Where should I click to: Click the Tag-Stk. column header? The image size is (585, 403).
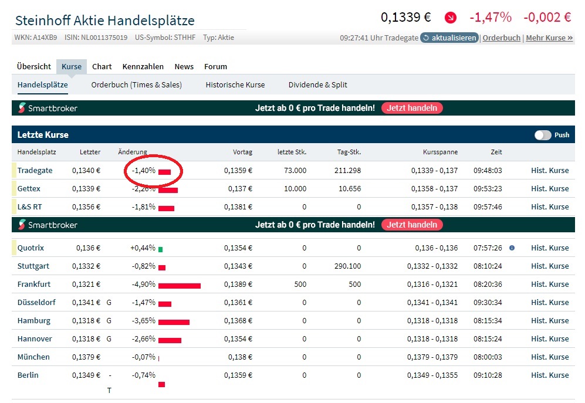coord(349,152)
